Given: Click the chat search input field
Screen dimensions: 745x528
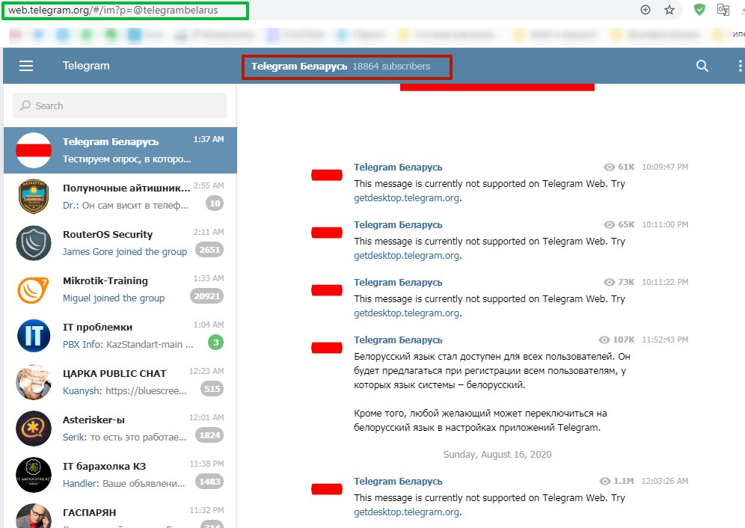Looking at the screenshot, I should (x=120, y=105).
